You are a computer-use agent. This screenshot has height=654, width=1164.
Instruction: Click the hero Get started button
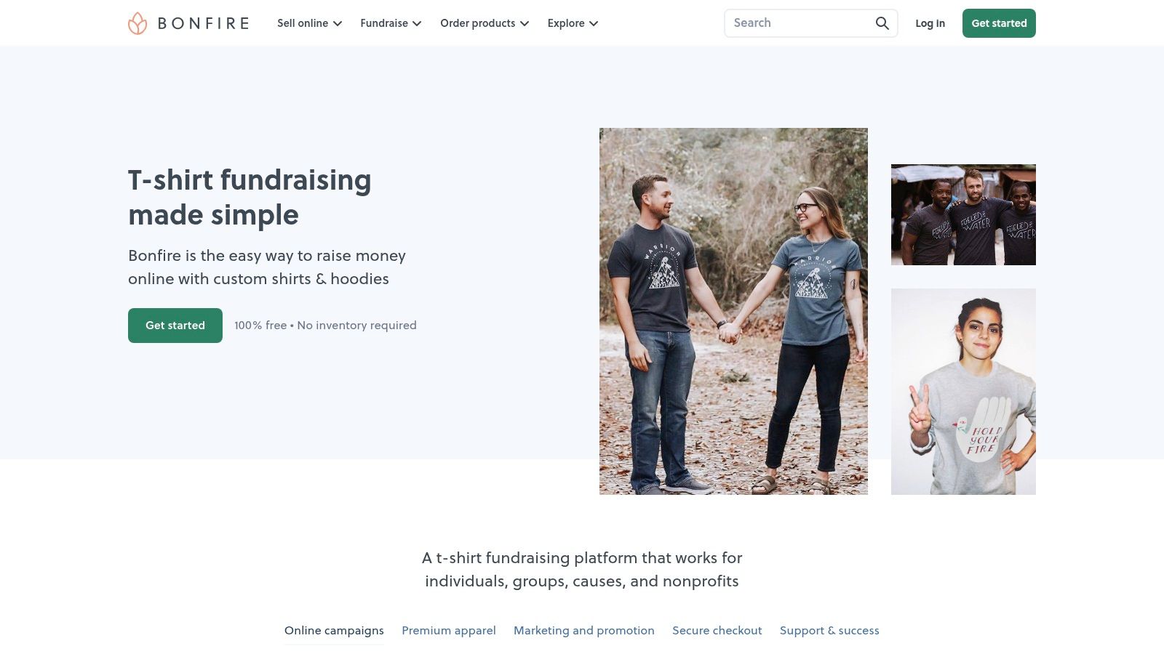pyautogui.click(x=175, y=326)
